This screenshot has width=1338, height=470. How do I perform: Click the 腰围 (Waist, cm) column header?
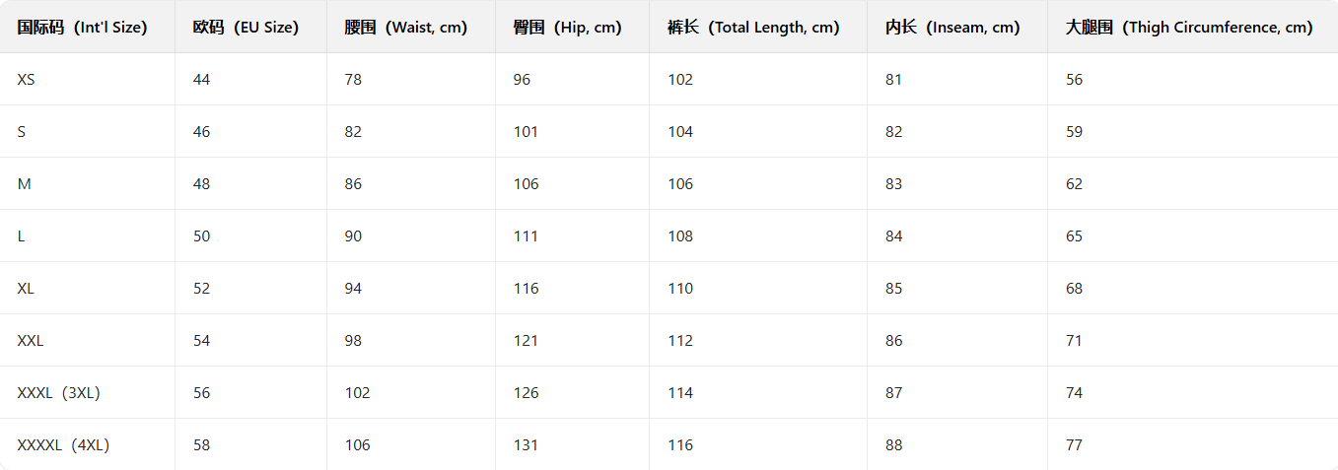click(x=406, y=28)
